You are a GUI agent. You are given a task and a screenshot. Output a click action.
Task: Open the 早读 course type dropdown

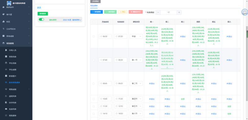click(x=136, y=37)
